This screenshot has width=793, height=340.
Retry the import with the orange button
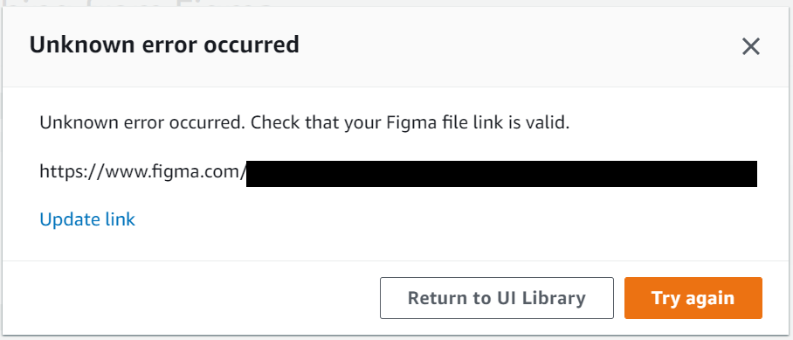point(693,298)
